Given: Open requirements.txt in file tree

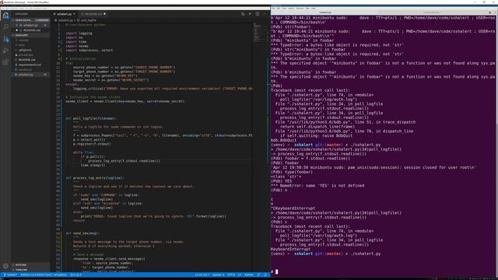Looking at the screenshot, I should click(x=30, y=65).
